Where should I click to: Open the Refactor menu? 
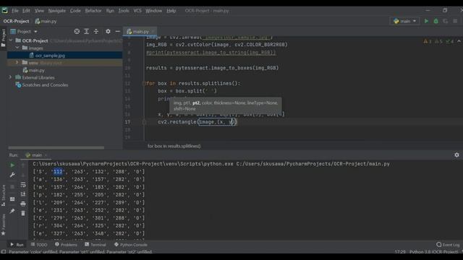coord(93,11)
